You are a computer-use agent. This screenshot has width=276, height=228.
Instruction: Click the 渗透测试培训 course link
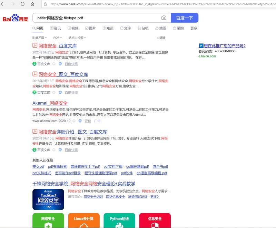tap(138, 197)
